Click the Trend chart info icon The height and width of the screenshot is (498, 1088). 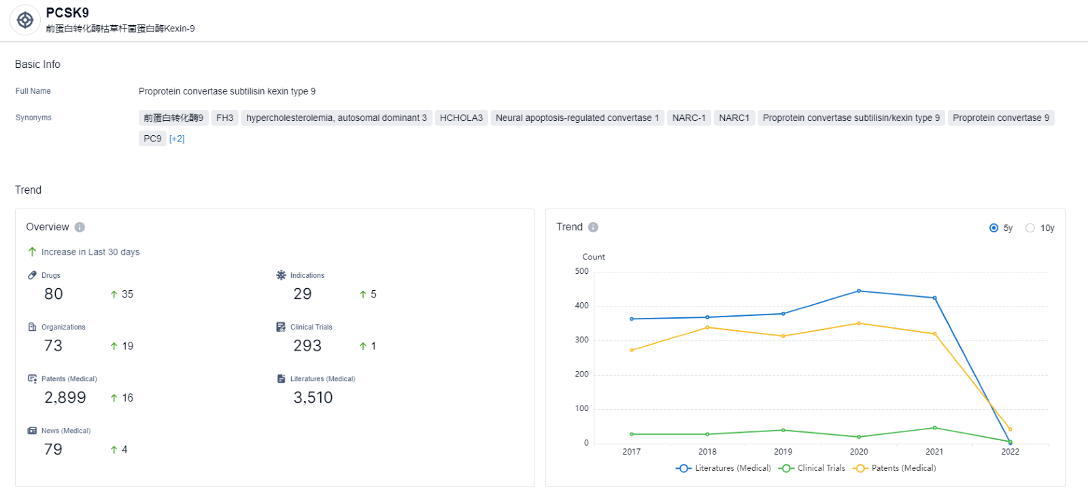593,228
